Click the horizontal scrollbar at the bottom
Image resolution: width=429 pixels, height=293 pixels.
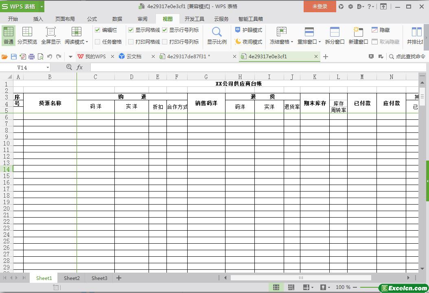[301, 278]
